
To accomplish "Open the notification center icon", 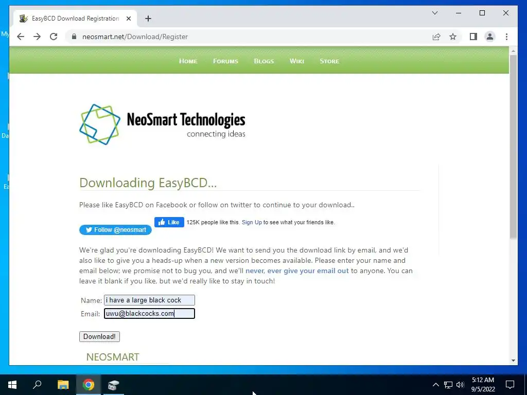I will pos(510,385).
